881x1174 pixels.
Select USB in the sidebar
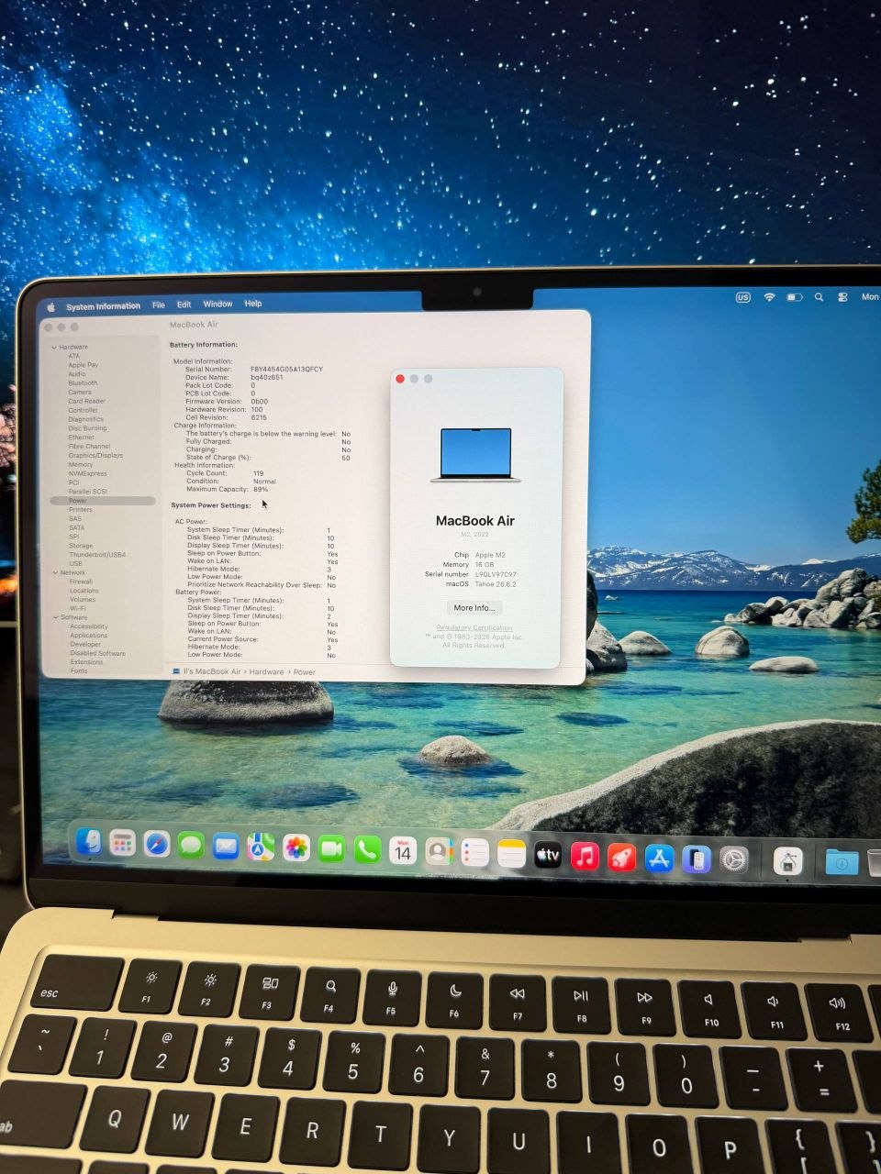(75, 564)
